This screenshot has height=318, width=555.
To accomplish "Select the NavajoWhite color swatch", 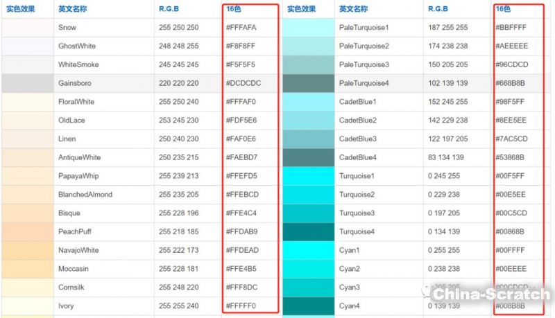I will coord(27,250).
